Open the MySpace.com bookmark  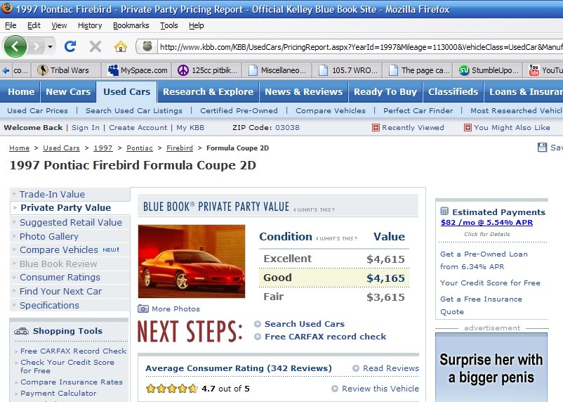pyautogui.click(x=138, y=70)
